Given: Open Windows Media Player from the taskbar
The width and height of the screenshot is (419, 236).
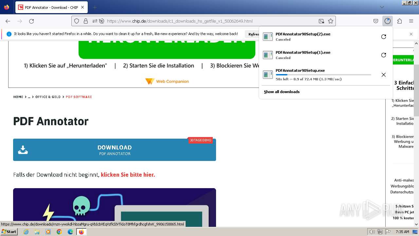Looking at the screenshot, I should [48, 232].
